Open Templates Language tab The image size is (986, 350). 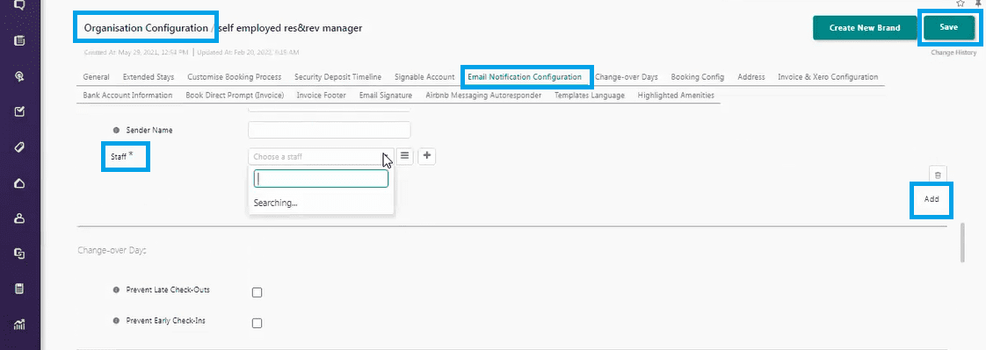click(589, 96)
